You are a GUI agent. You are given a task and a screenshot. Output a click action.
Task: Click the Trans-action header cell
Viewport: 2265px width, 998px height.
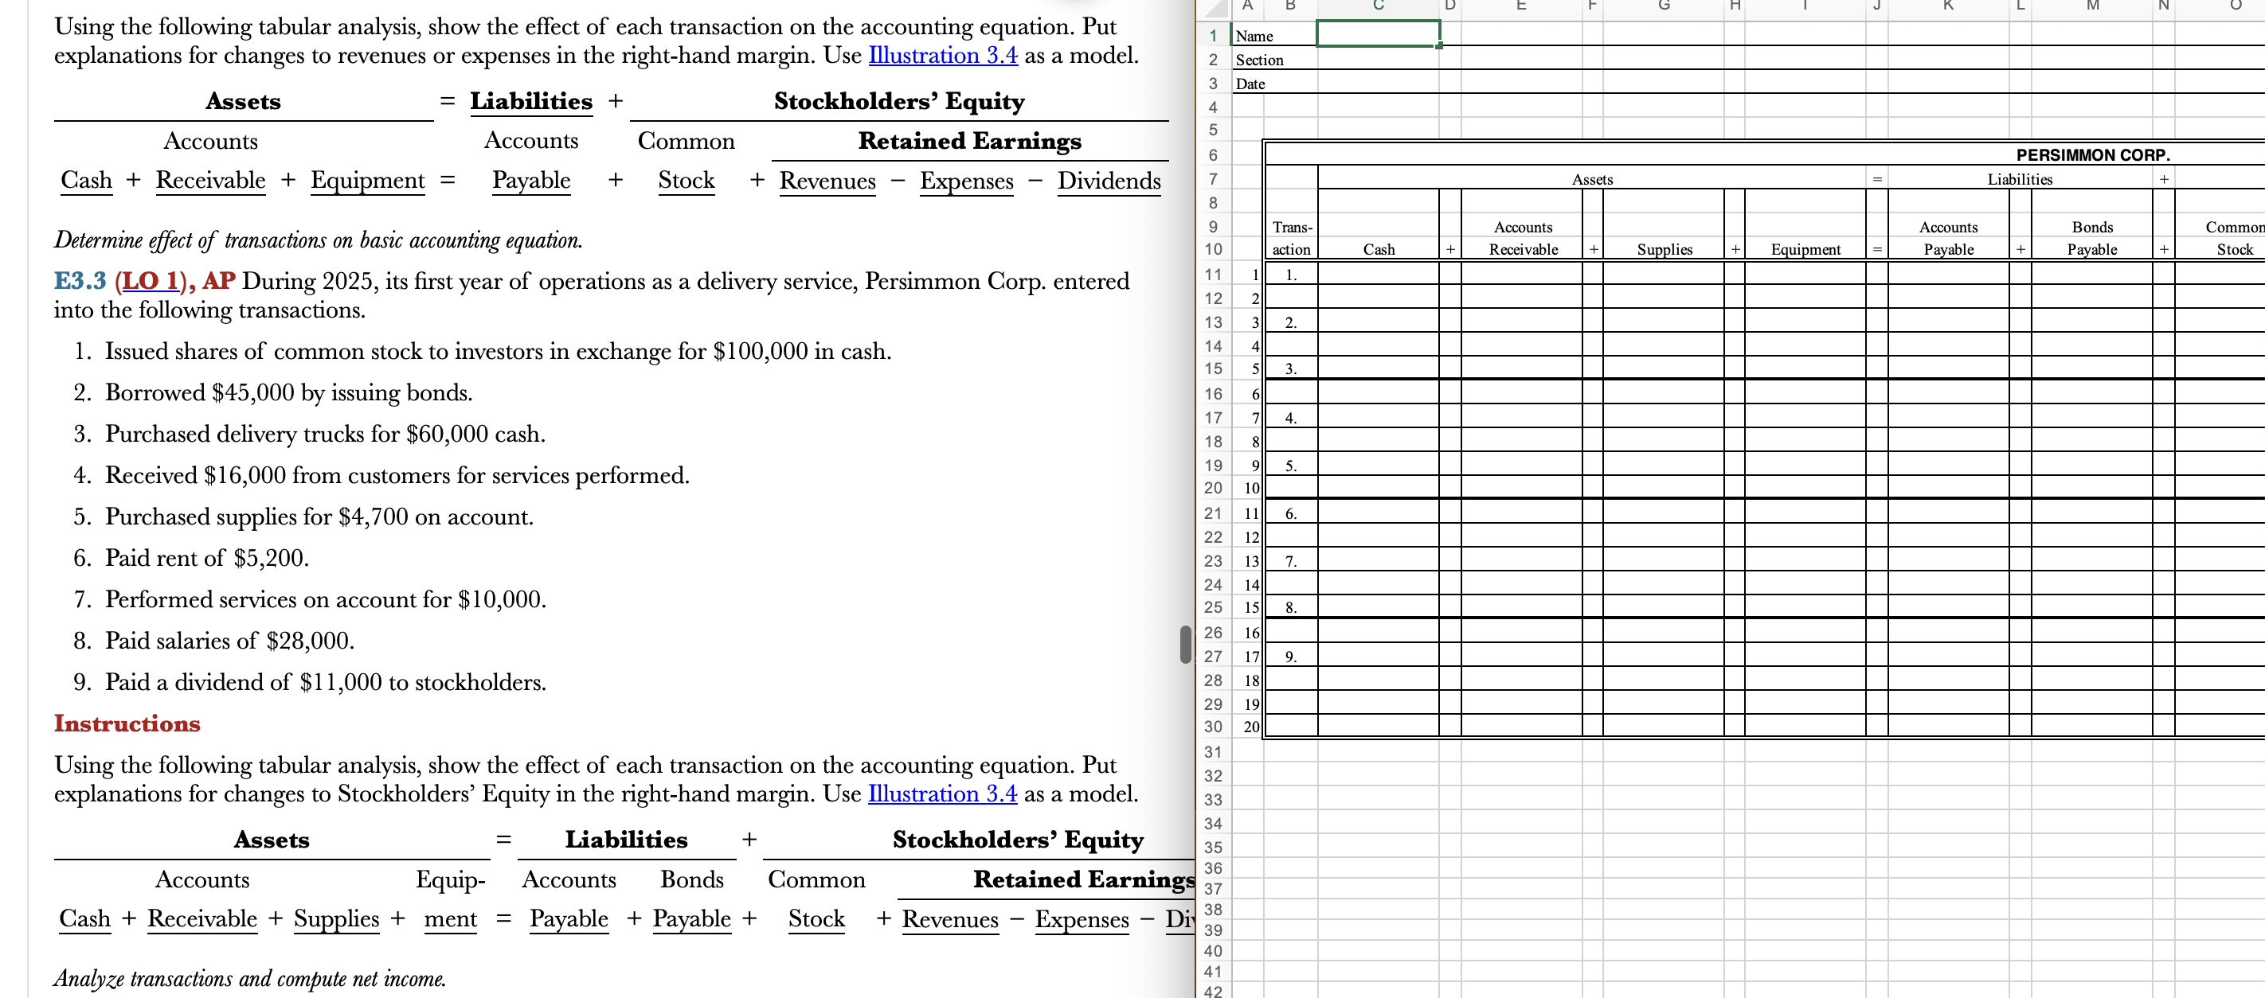tap(1291, 238)
